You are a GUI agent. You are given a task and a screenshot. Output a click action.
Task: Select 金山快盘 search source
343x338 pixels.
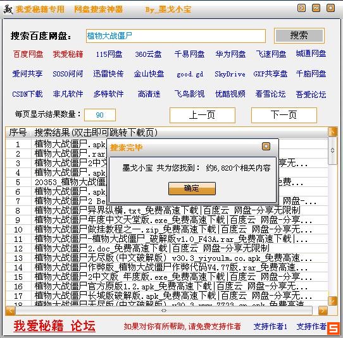[149, 74]
